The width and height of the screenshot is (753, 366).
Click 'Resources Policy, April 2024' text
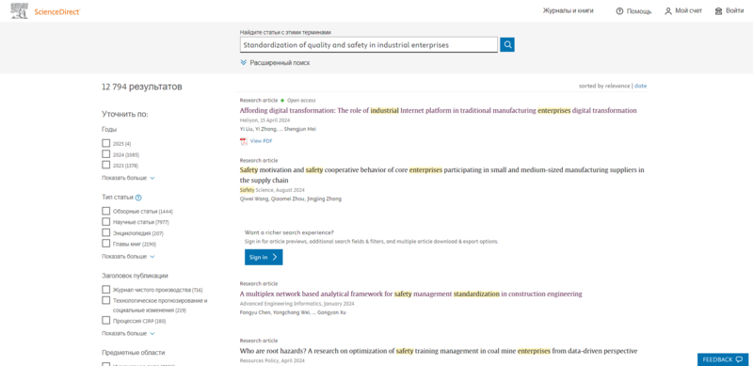point(272,360)
